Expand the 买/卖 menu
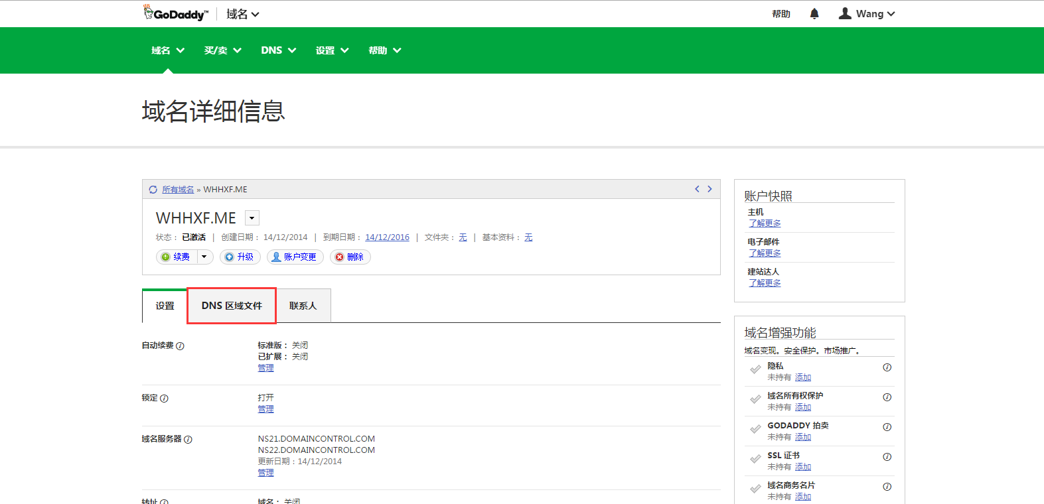 (223, 50)
